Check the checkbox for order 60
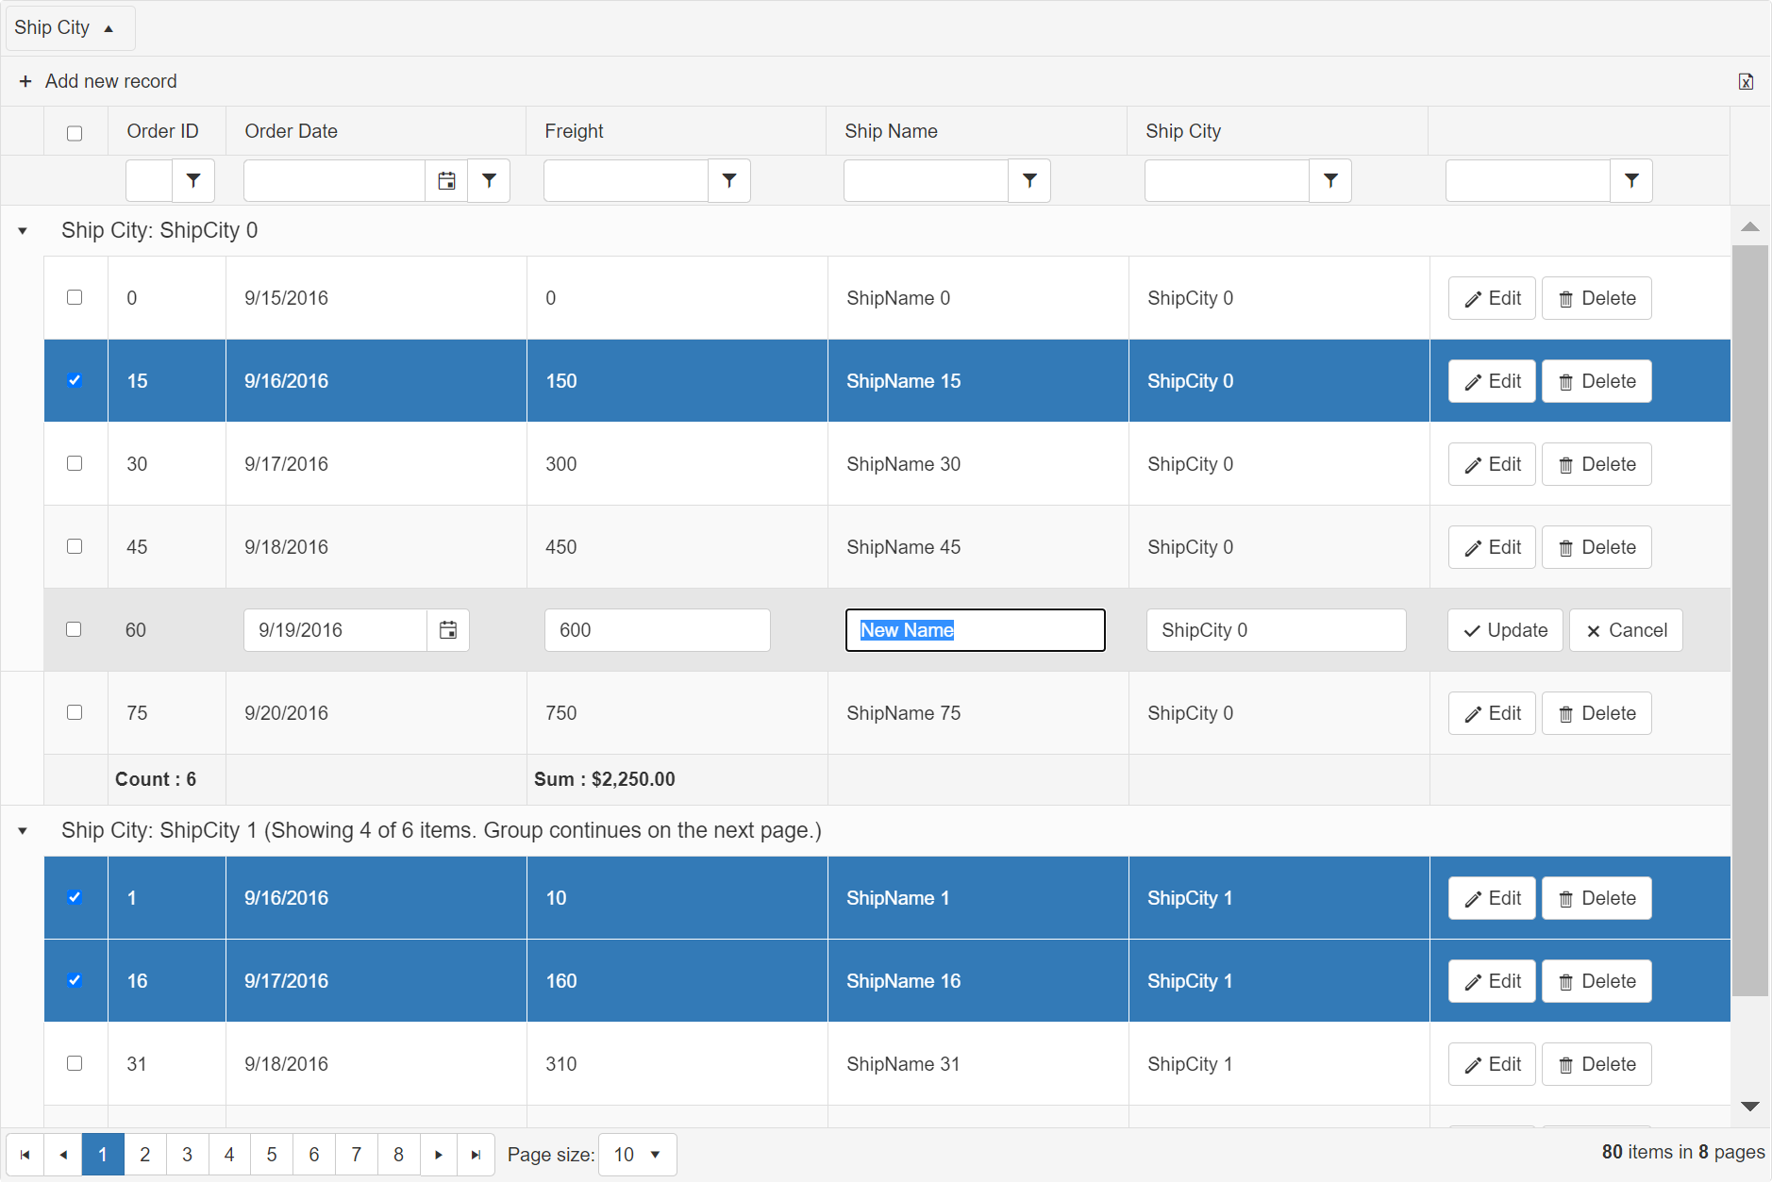Image resolution: width=1772 pixels, height=1183 pixels. point(74,629)
